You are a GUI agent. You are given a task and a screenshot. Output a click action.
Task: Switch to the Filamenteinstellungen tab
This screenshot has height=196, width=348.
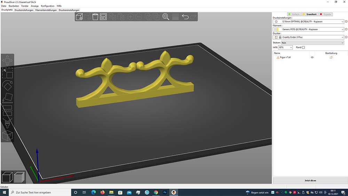pyautogui.click(x=46, y=10)
